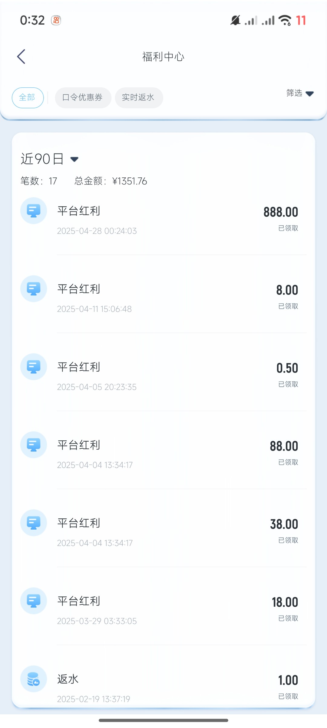The width and height of the screenshot is (327, 728).
Task: Tap the muted notification bell status icon
Action: [x=235, y=20]
